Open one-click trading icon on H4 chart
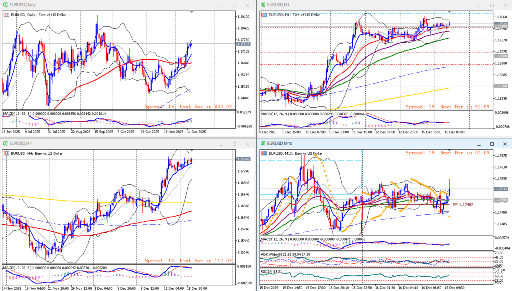 click(x=6, y=153)
